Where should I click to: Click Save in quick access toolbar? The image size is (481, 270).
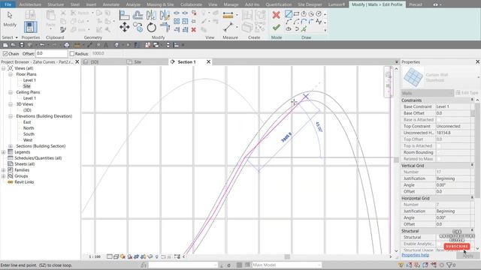22,45
